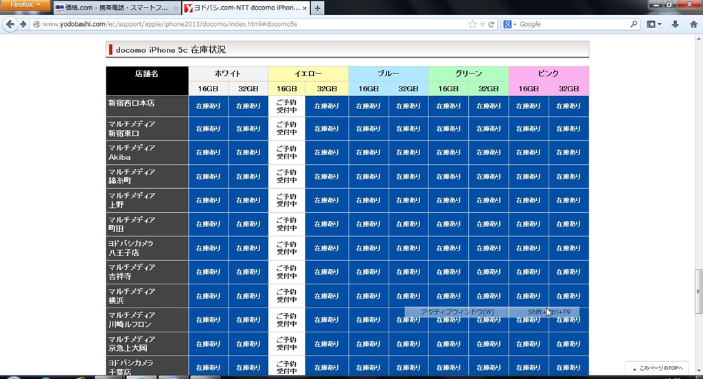The height and width of the screenshot is (379, 703).
Task: Click the 32GB header under グリーン
Action: pyautogui.click(x=489, y=89)
